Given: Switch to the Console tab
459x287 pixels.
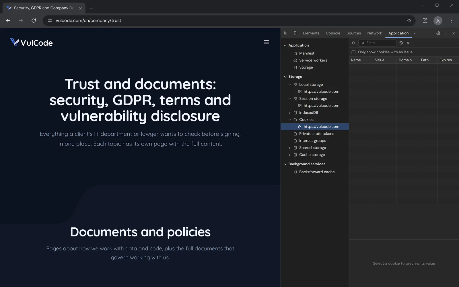Looking at the screenshot, I should [x=333, y=33].
